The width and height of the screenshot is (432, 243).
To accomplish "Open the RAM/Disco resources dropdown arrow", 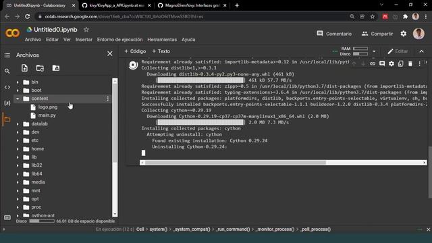I will point(374,51).
